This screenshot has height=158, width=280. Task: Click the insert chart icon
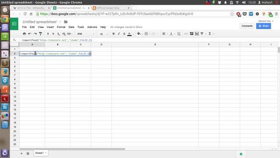point(197,34)
